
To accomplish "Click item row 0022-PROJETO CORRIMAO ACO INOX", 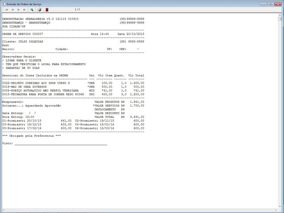I will coord(73,83).
